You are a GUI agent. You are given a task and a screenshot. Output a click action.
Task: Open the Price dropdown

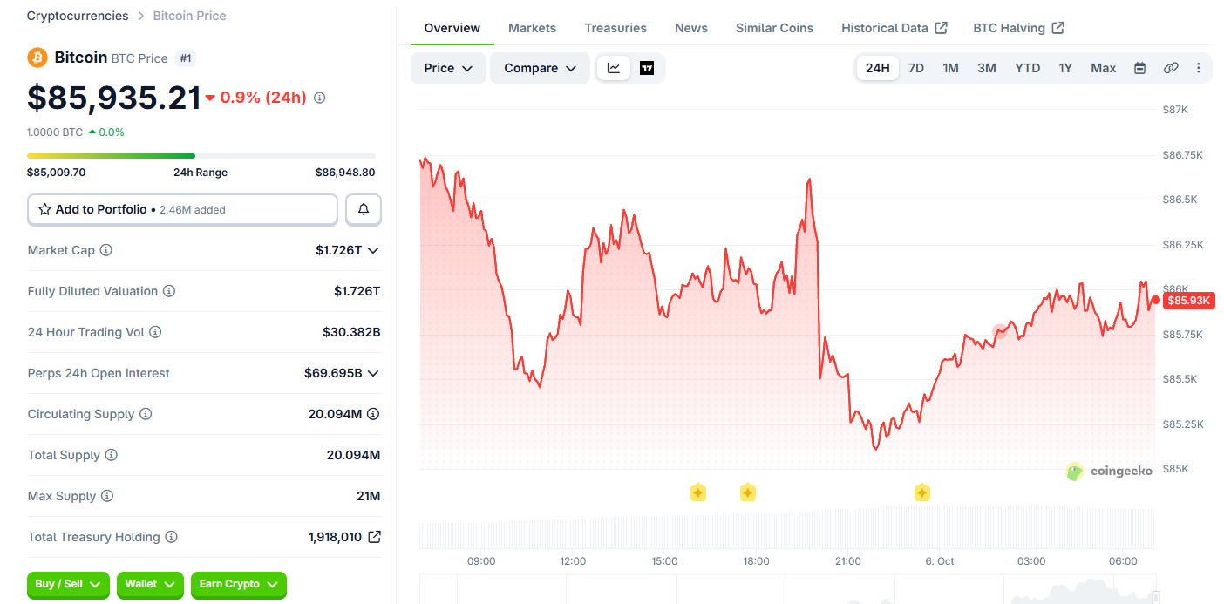[x=448, y=68]
